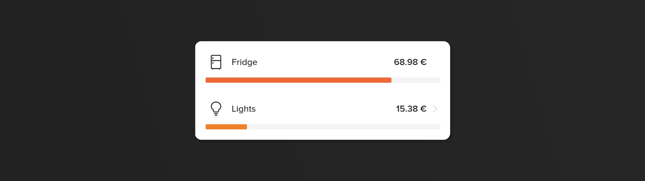
Task: Click the lightbulb icon
Action: pos(216,109)
